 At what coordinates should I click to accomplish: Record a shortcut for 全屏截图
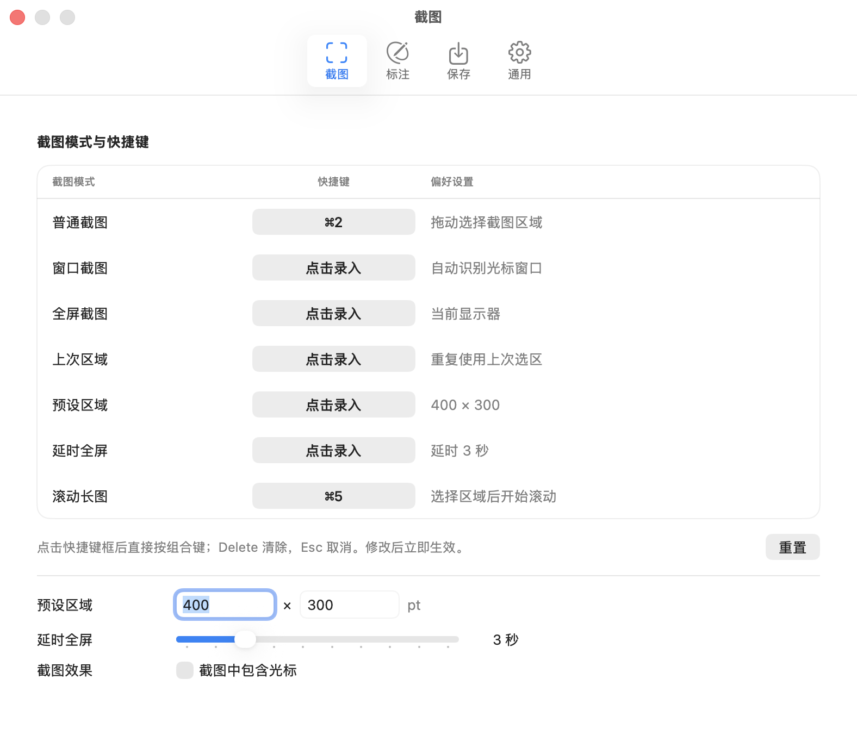click(333, 313)
